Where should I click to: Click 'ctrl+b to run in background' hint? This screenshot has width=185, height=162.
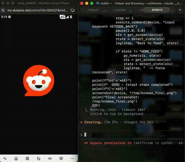point(117,114)
